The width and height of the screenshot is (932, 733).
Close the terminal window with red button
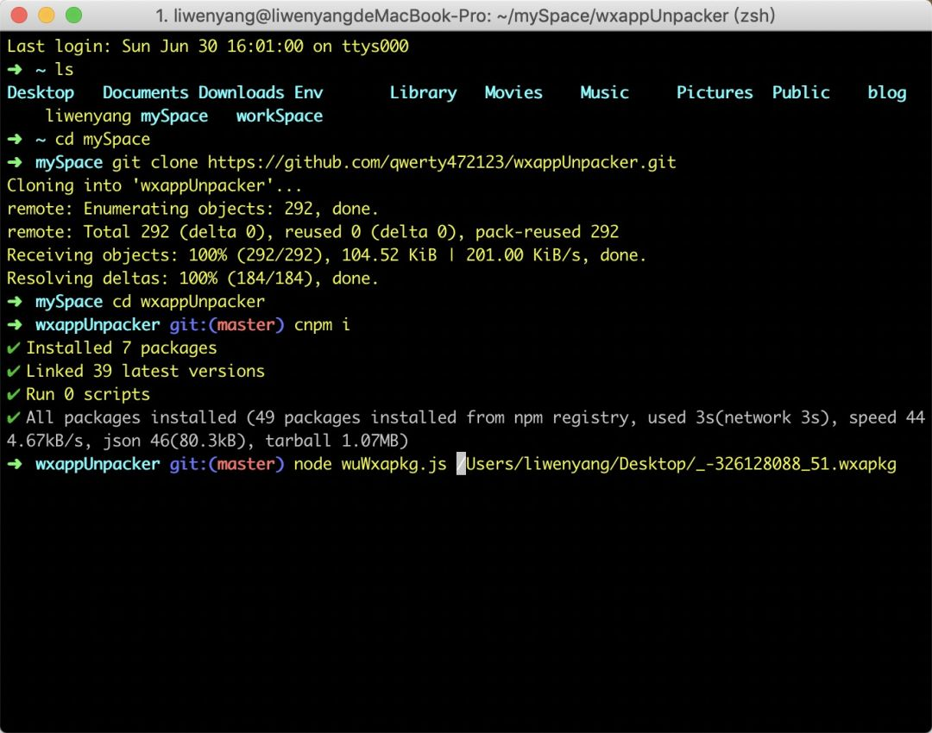(x=19, y=16)
